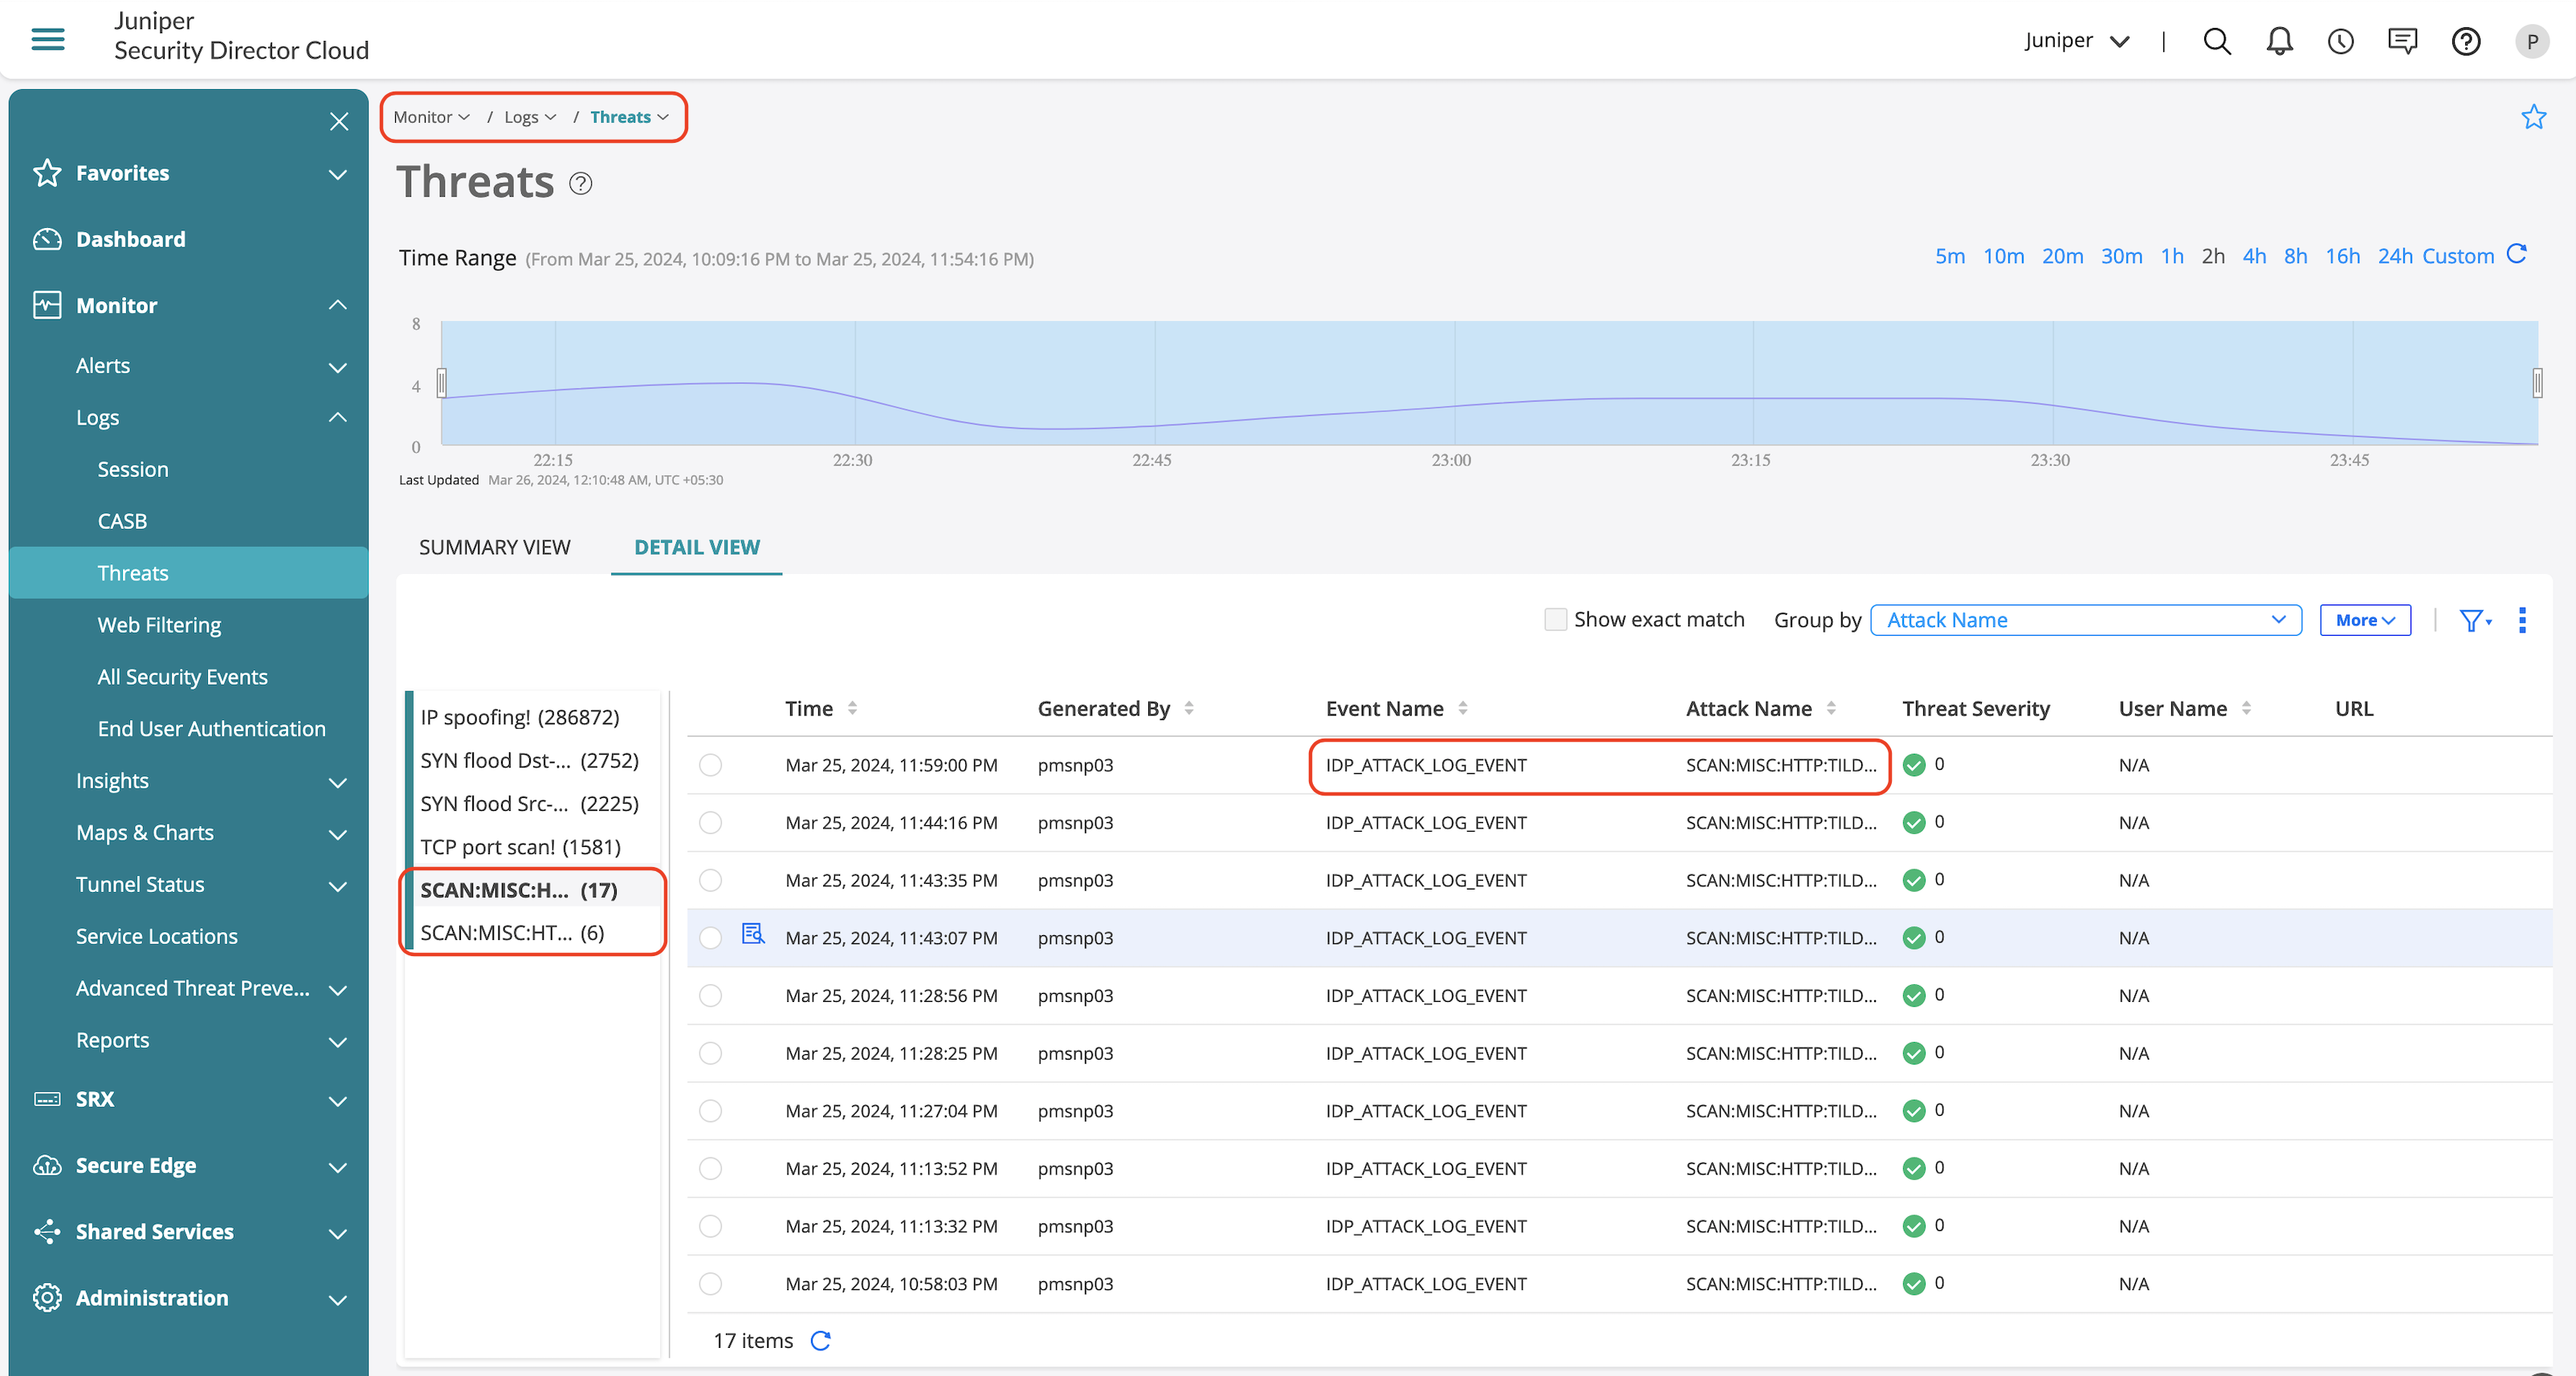Open Web Filtering in the sidebar
Viewport: 2576px width, 1376px height.
pos(159,625)
